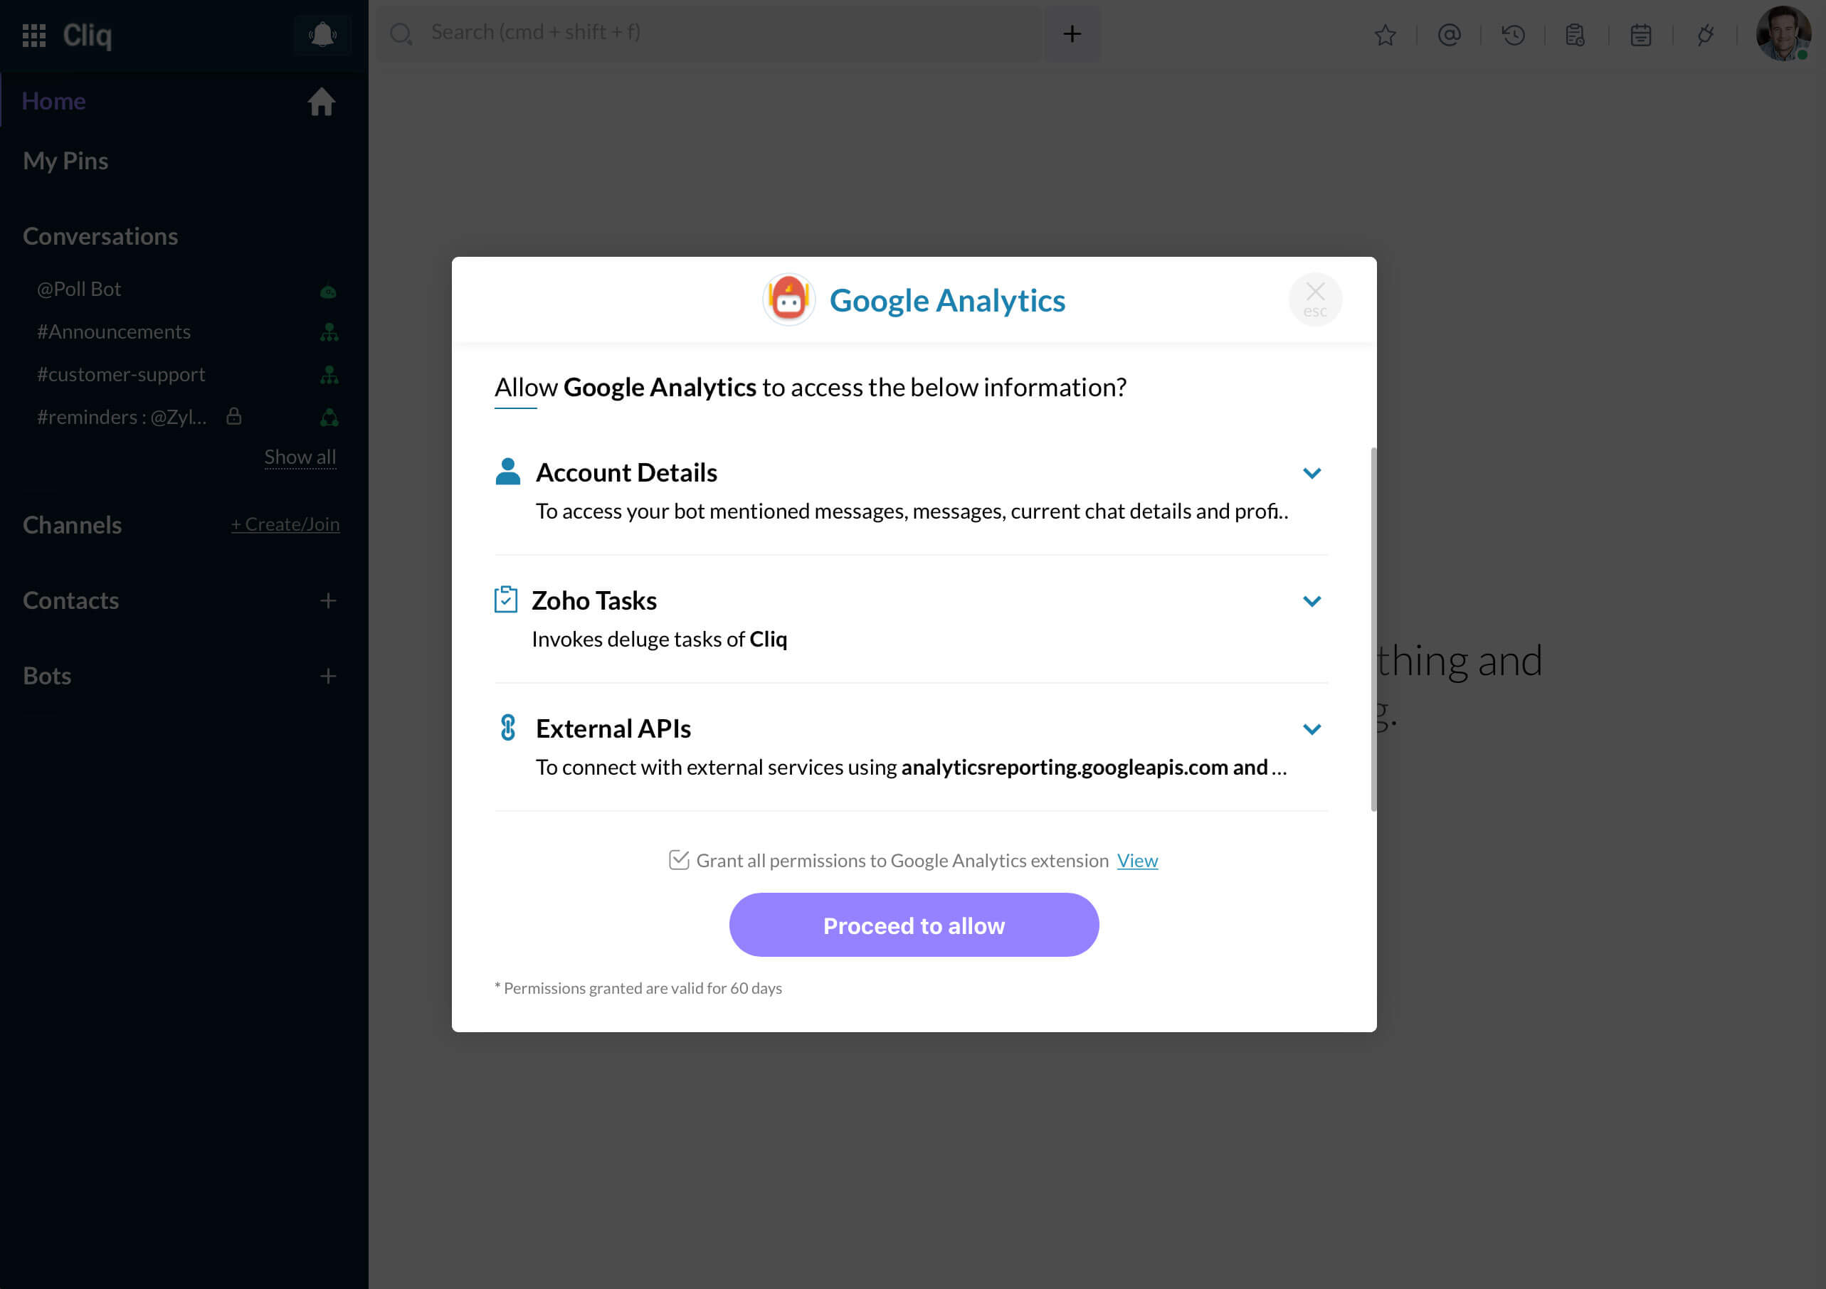
Task: Open the Conversations section header
Action: click(100, 236)
